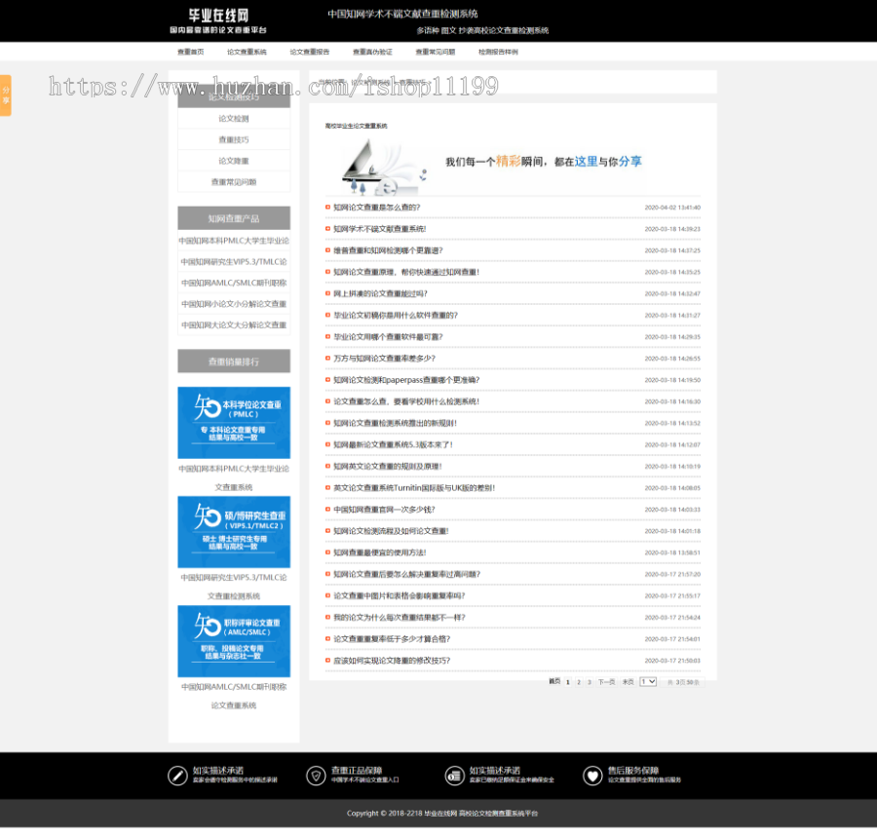Select 查重技巧 in the sidebar
Viewport: 877px width, 837px height.
point(234,139)
